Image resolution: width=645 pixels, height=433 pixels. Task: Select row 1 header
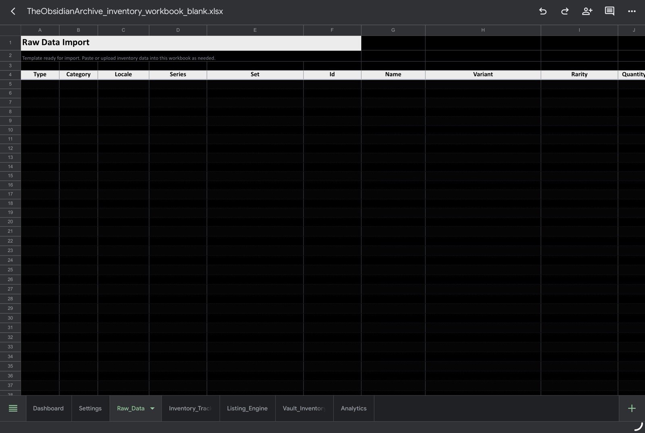[10, 43]
